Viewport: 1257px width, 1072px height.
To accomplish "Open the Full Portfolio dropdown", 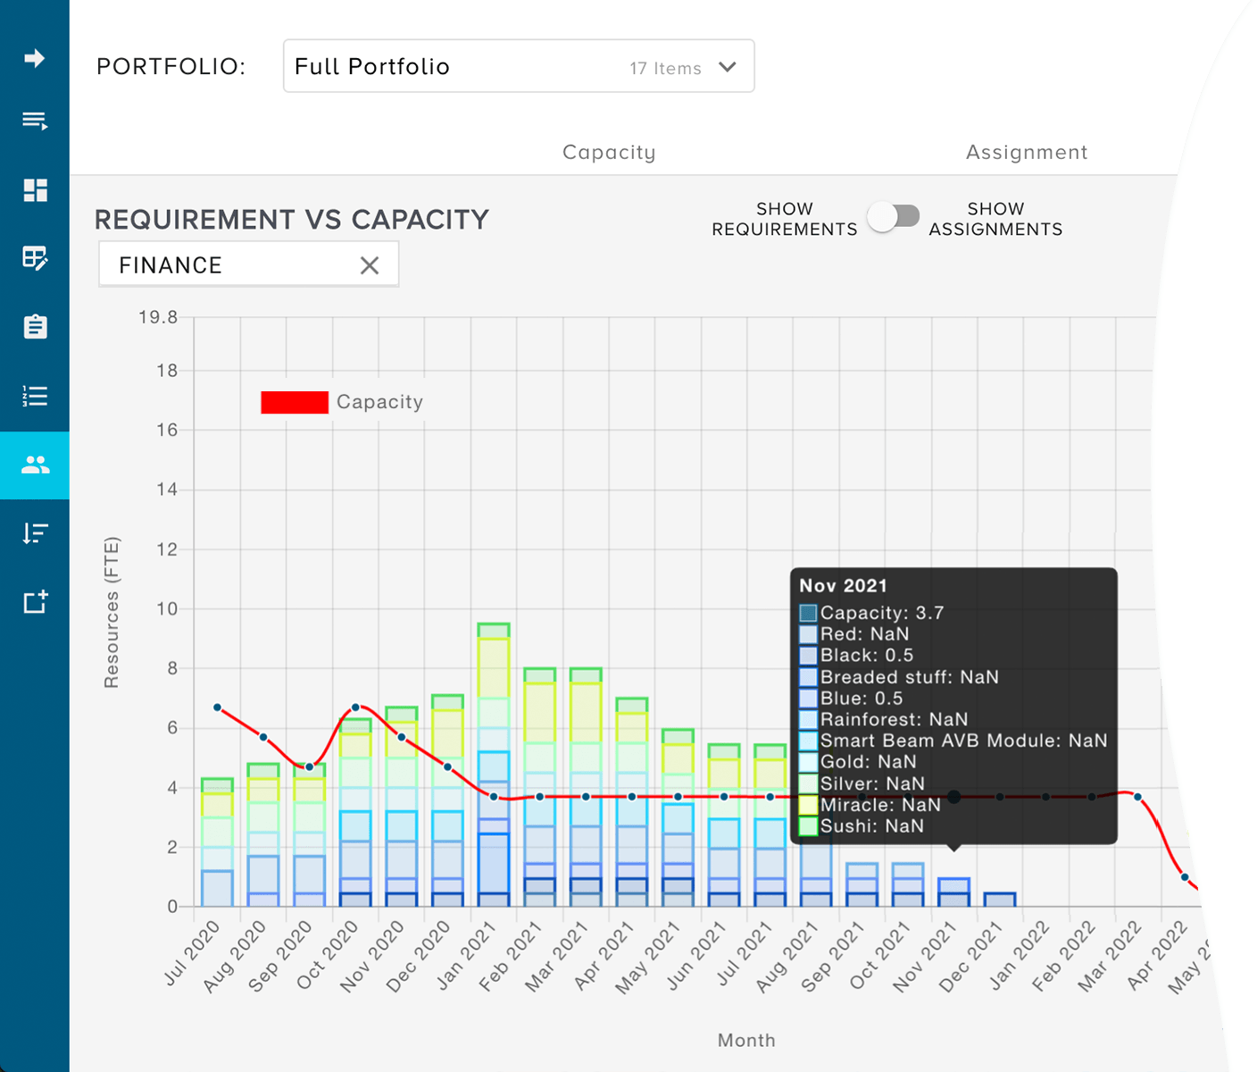I will [x=518, y=65].
